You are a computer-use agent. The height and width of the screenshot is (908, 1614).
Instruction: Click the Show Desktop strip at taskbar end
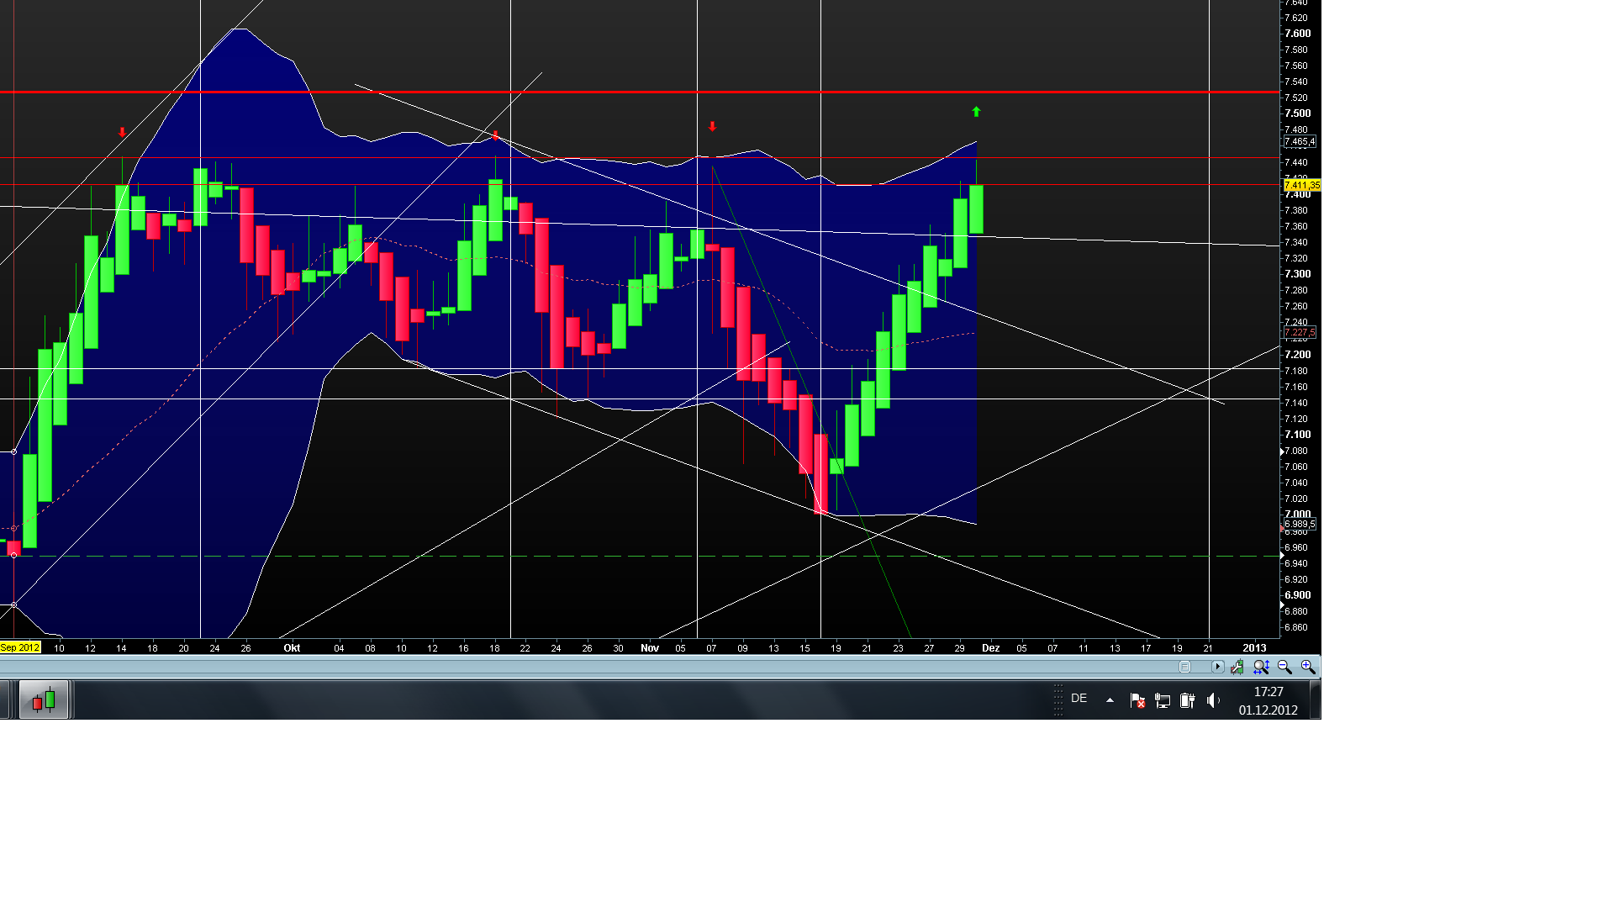click(x=1316, y=699)
